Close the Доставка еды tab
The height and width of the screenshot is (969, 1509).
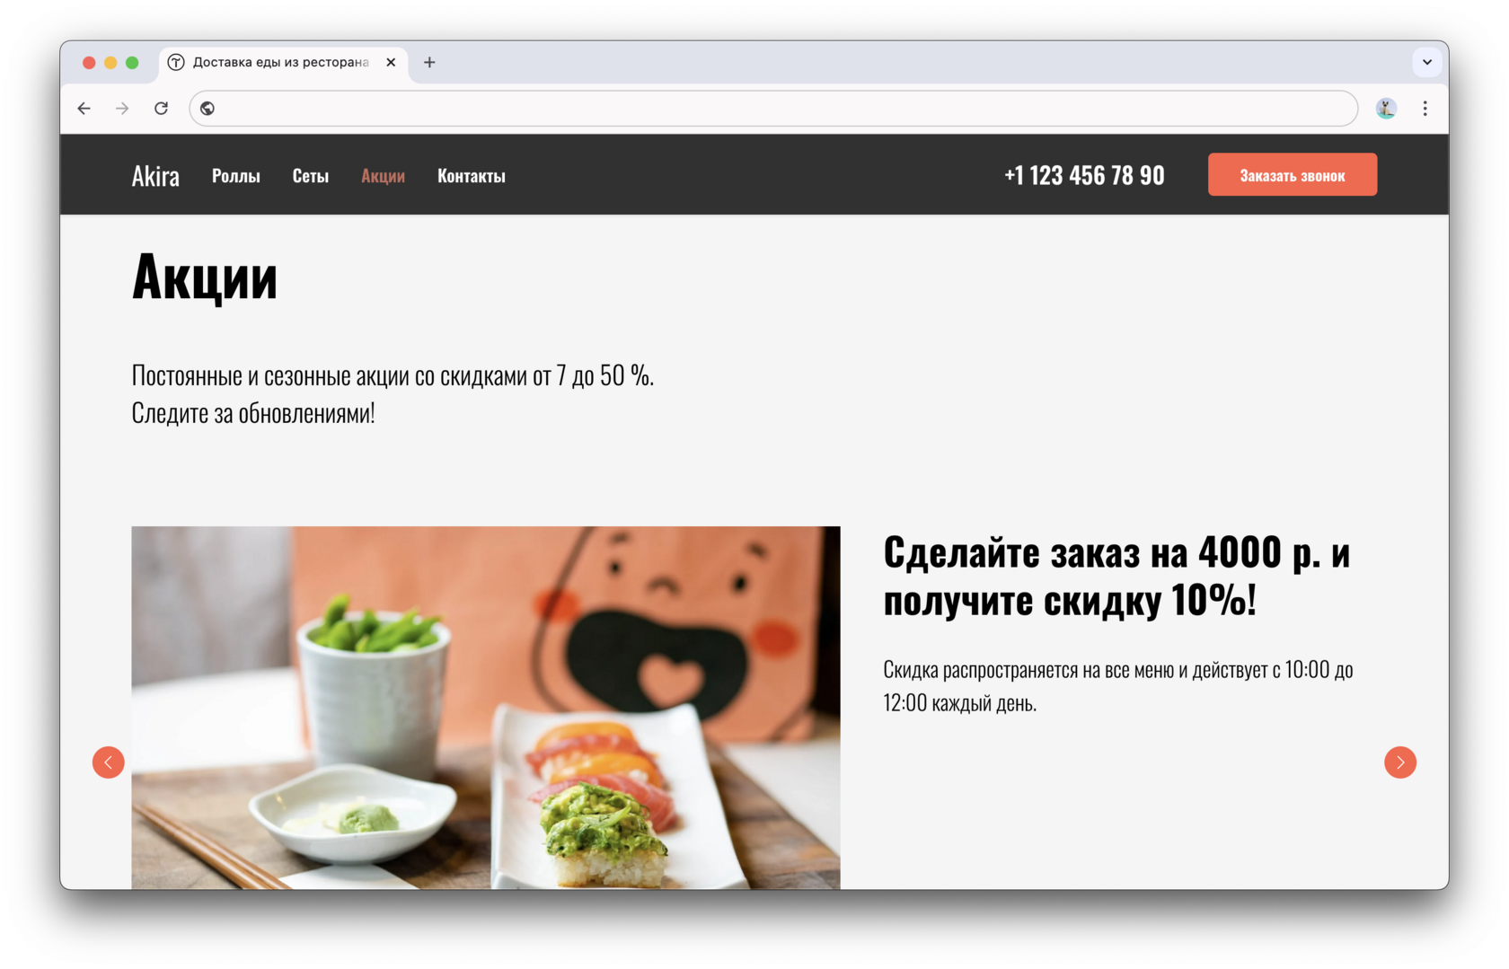391,62
